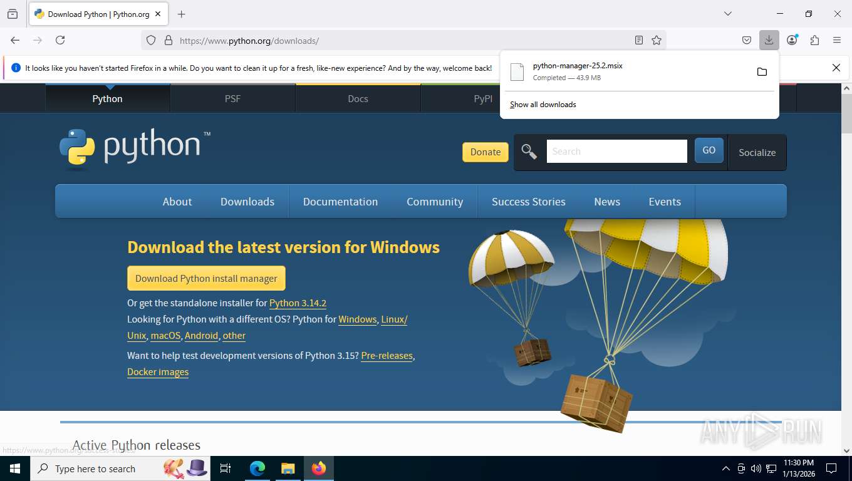Open File Explorer from the taskbar

click(x=288, y=468)
